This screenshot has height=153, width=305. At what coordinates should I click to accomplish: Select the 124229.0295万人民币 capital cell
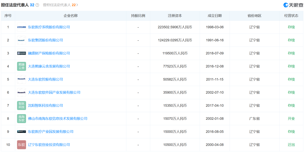(x=175, y=40)
